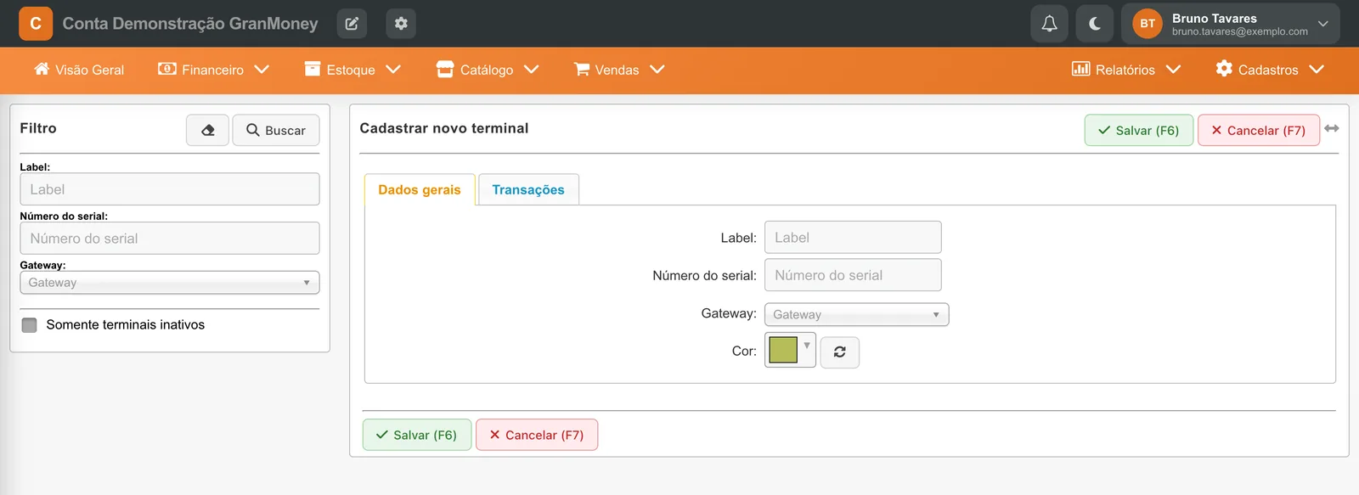1359x495 pixels.
Task: Expand the Estoque chevron arrow
Action: click(393, 70)
